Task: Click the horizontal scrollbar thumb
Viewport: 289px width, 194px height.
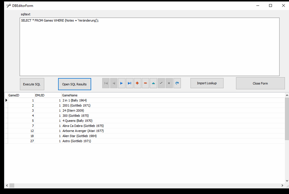Action: pyautogui.click(x=12, y=186)
